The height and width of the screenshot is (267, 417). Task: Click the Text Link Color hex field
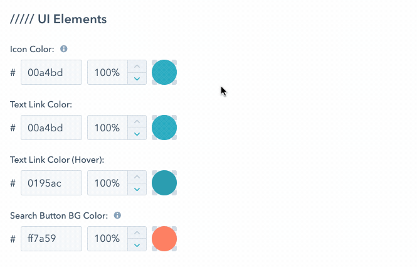[x=51, y=128]
